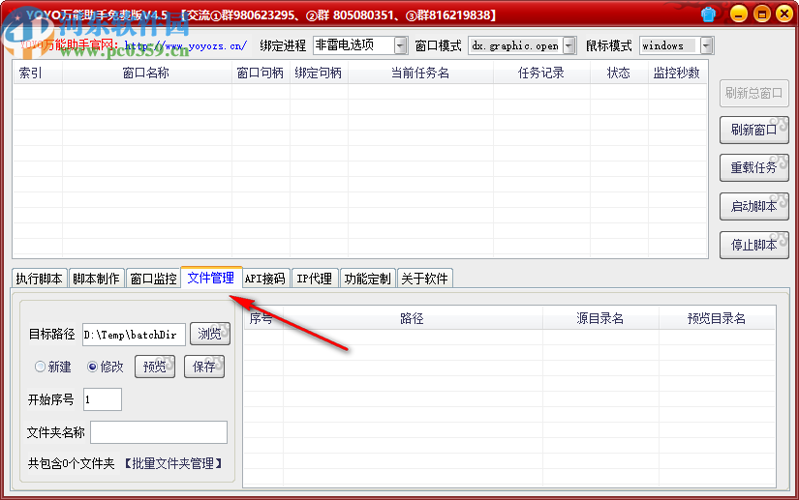Switch to the 脚本制作 tab
Viewport: 799px width, 500px height.
(96, 279)
